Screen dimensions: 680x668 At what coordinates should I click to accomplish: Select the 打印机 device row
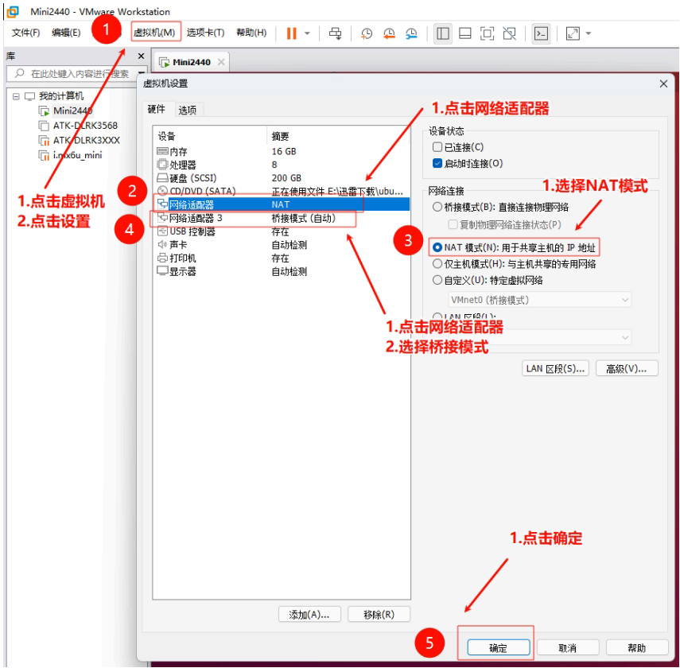(x=281, y=258)
